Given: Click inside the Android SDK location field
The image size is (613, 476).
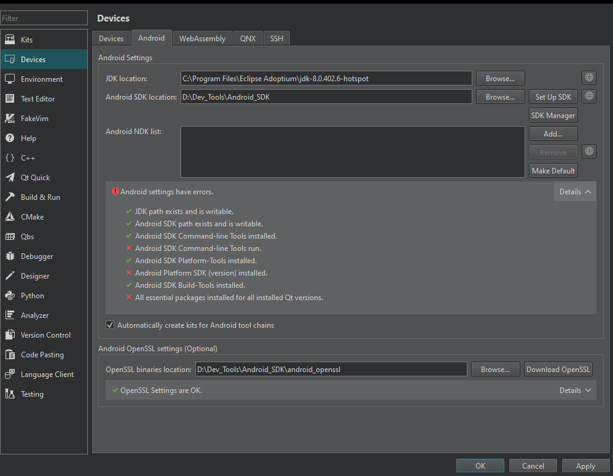Looking at the screenshot, I should pyautogui.click(x=326, y=97).
